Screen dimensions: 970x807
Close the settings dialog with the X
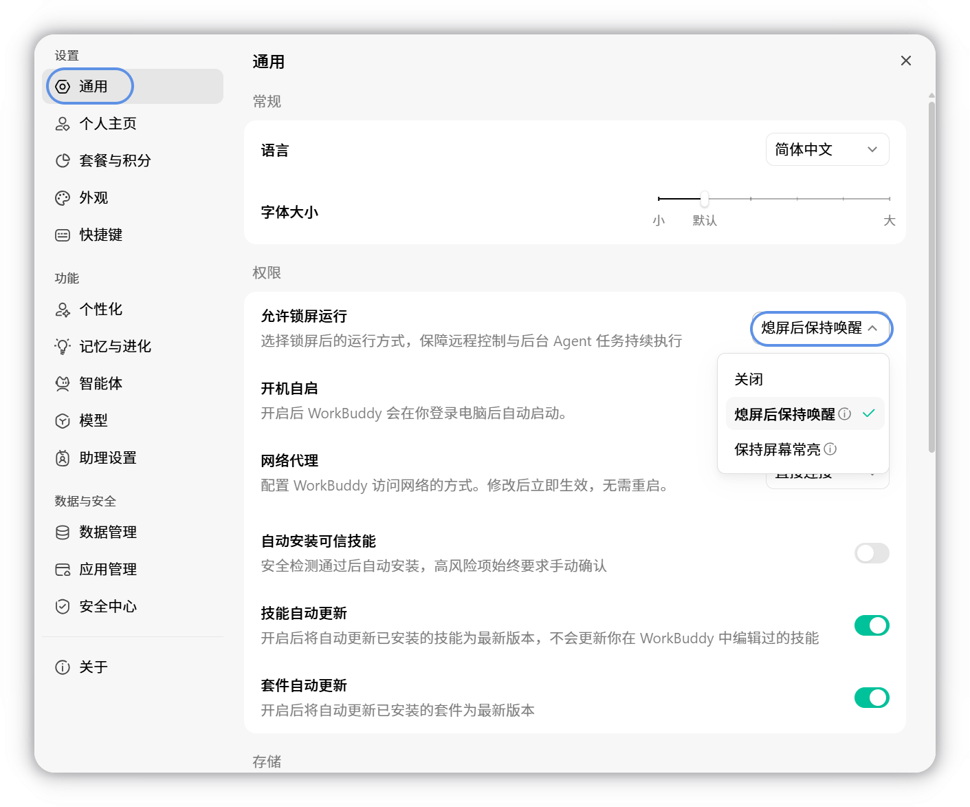click(x=906, y=61)
